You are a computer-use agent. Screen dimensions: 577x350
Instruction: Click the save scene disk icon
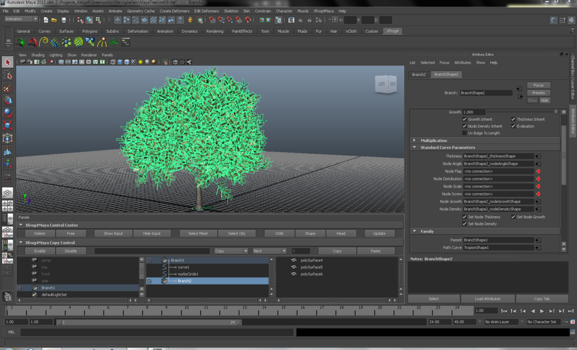64,20
